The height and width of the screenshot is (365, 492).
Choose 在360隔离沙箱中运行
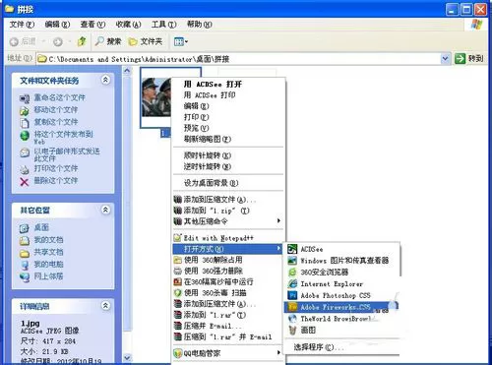[x=228, y=281]
